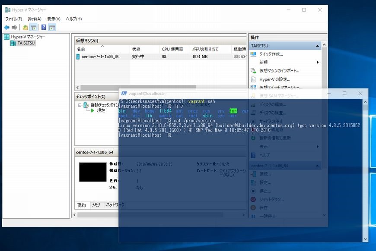Collapse the 自動チェックポイント tree node
The width and height of the screenshot is (376, 251).
pyautogui.click(x=80, y=105)
